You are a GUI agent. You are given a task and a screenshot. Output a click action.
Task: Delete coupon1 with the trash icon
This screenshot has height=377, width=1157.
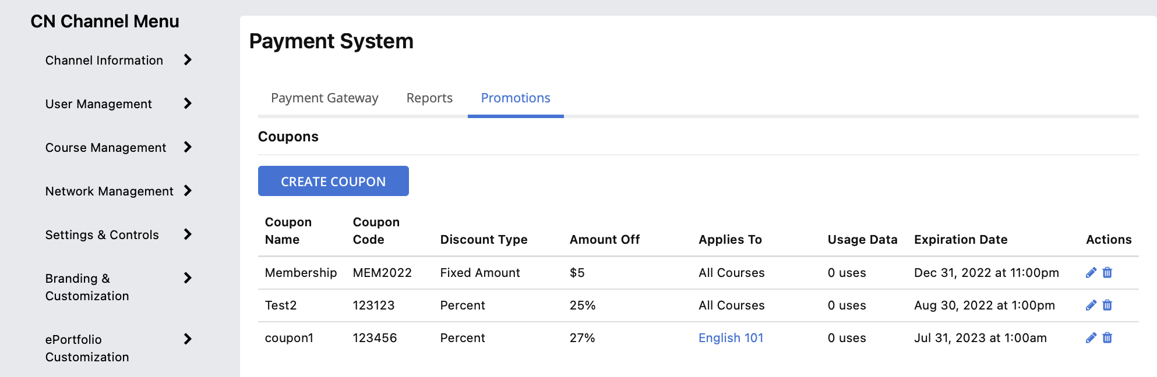pos(1107,337)
